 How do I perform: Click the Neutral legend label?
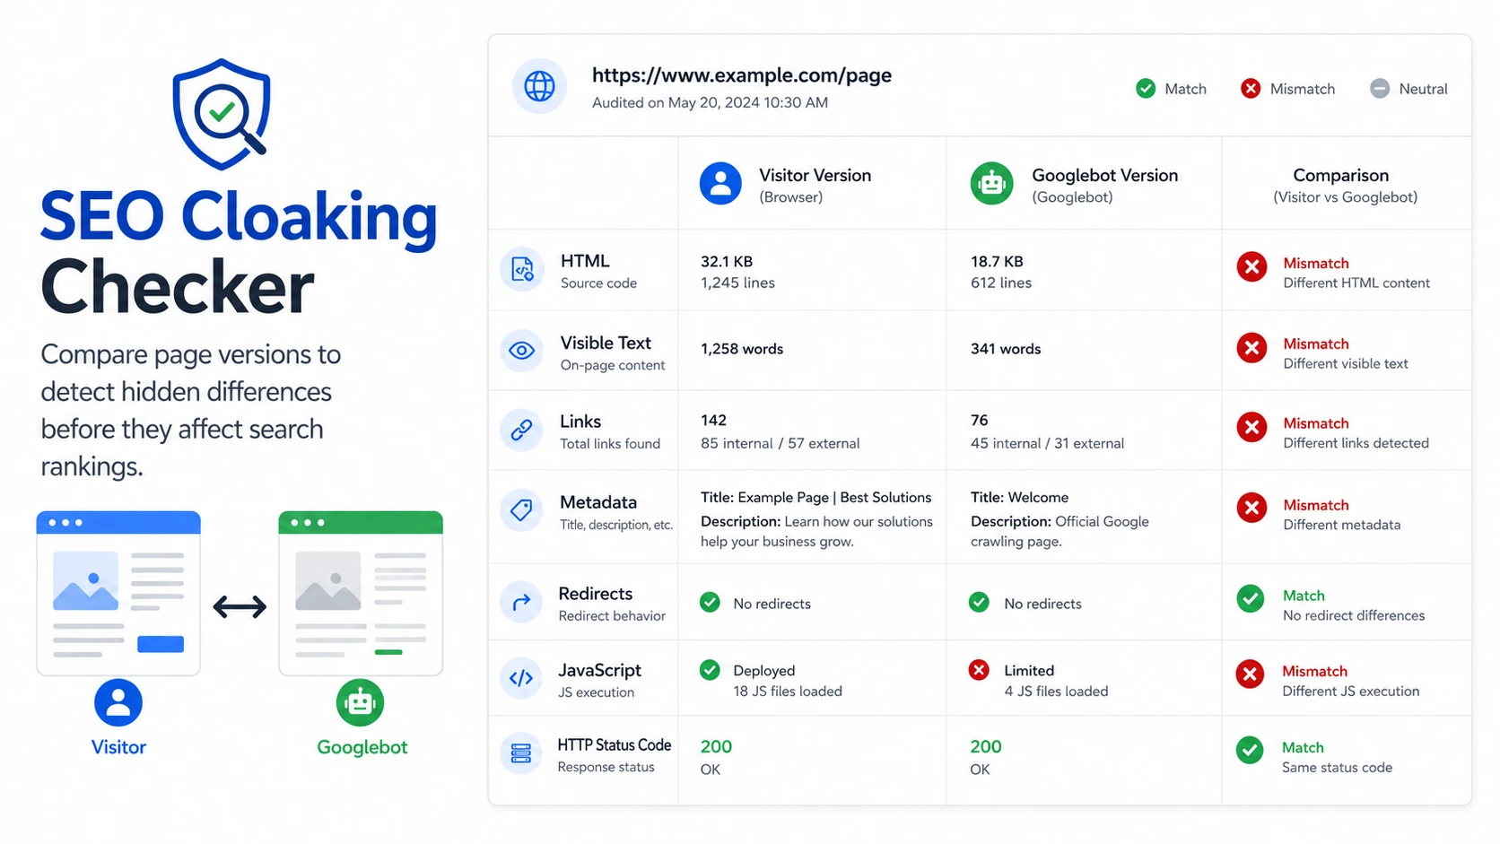(x=1423, y=89)
